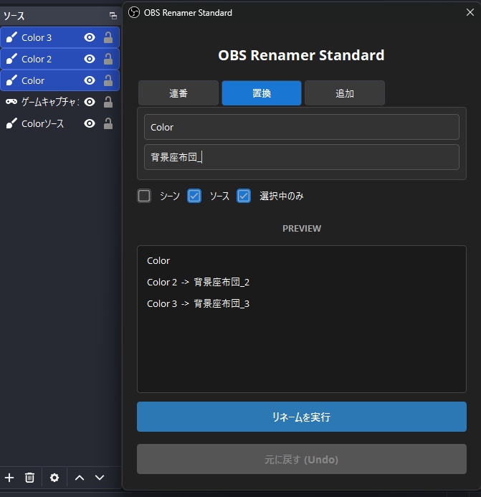Screen dimensions: 481x497
Task: Remove selected source with trash icon
Action: coord(30,478)
